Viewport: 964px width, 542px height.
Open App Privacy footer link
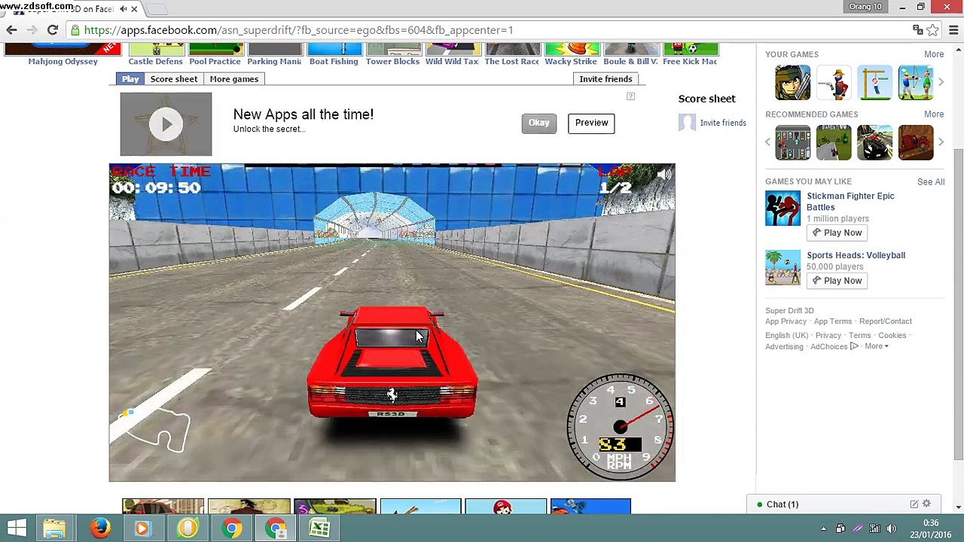[786, 321]
